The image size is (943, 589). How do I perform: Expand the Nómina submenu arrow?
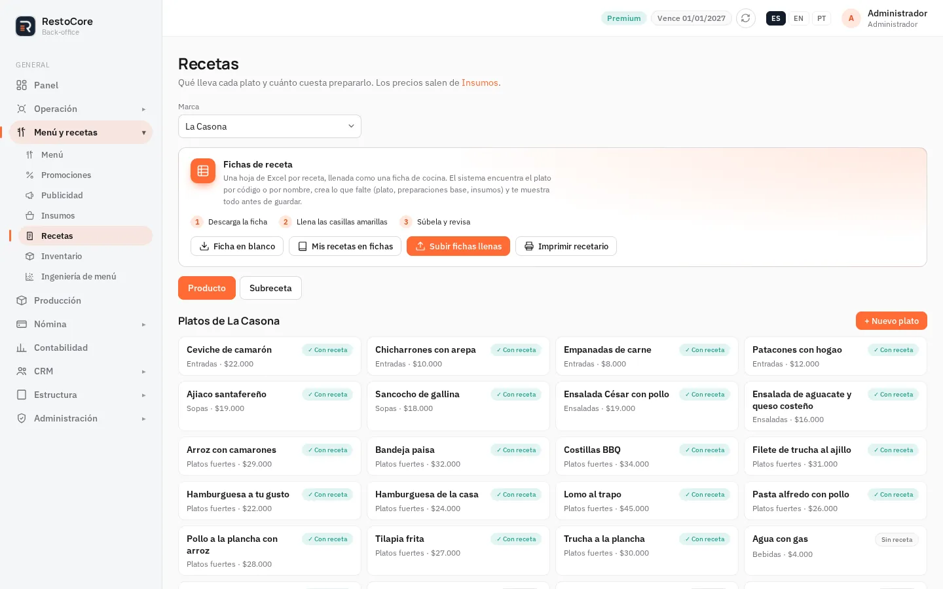143,325
